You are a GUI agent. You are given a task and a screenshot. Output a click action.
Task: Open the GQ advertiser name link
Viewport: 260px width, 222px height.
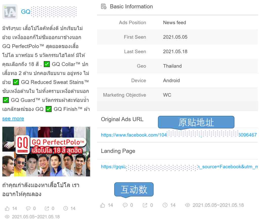click(26, 12)
